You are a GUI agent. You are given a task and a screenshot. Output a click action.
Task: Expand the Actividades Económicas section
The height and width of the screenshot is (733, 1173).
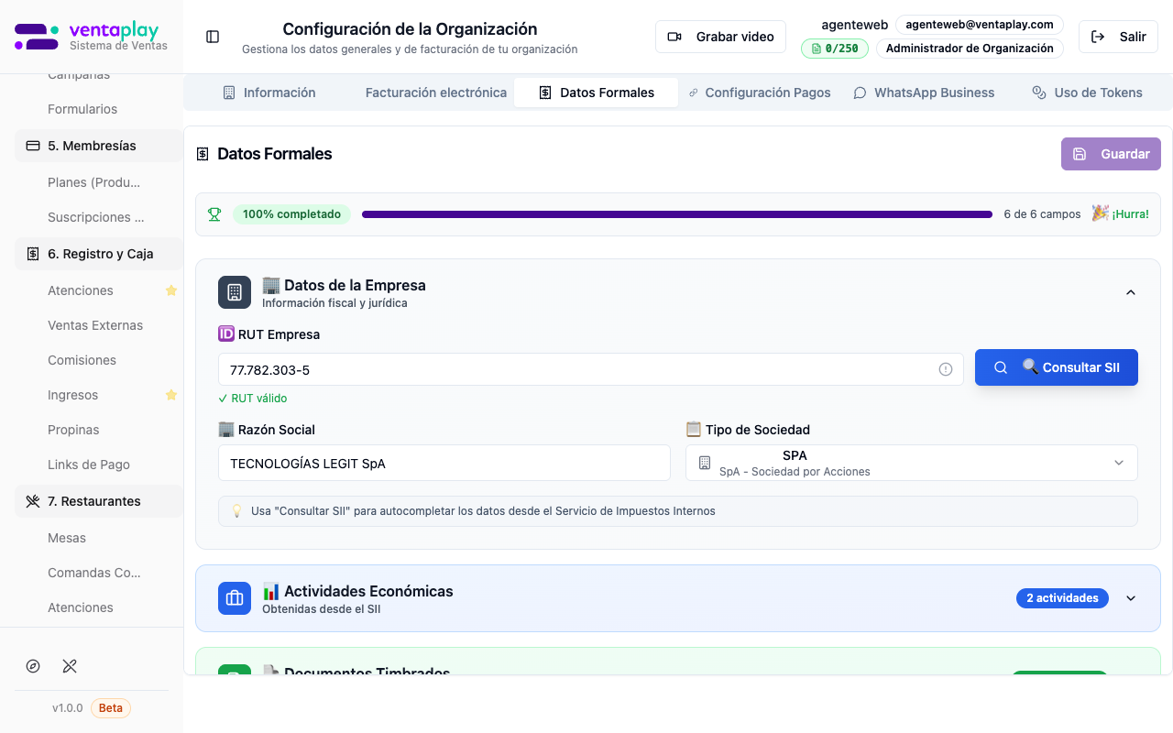click(1130, 598)
